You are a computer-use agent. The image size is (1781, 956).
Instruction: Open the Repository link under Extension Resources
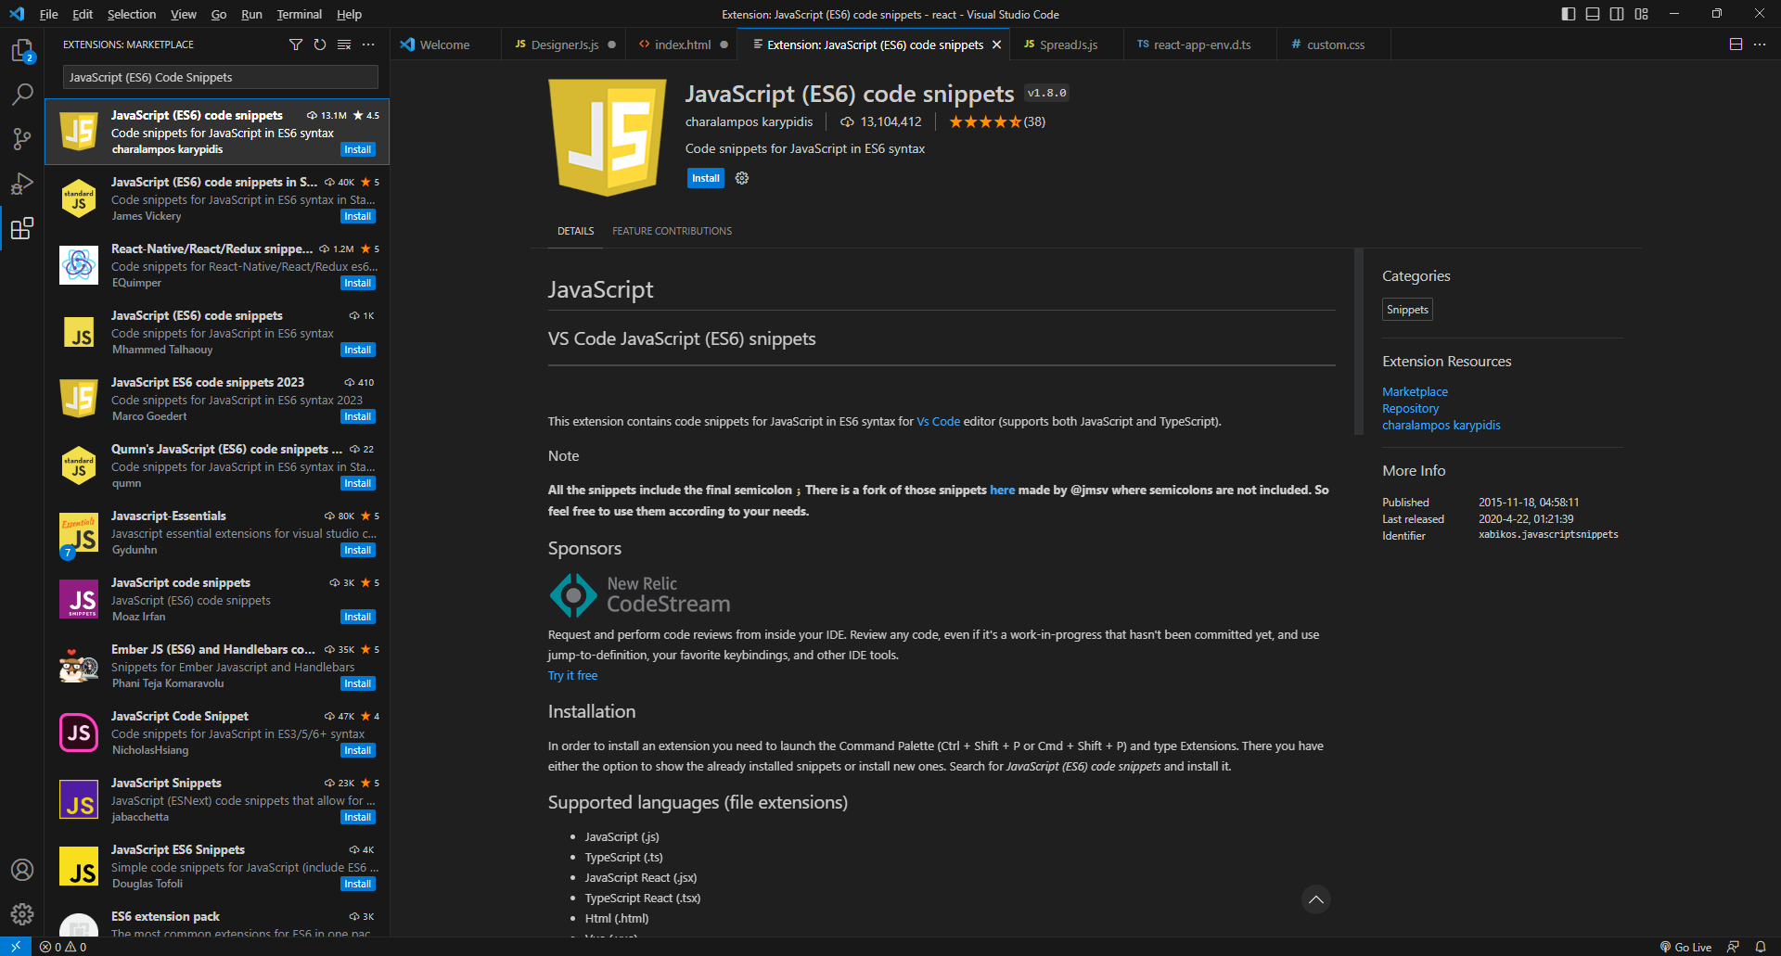pyautogui.click(x=1410, y=408)
